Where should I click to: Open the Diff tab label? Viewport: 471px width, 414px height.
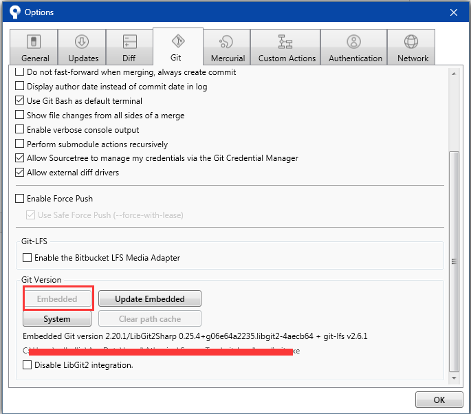129,58
